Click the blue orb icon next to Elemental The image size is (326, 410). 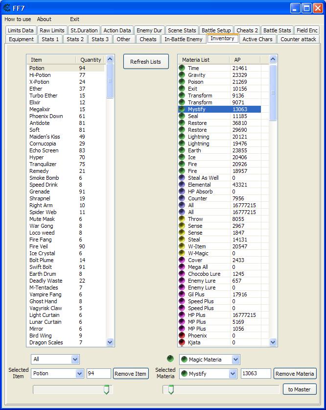[x=182, y=185]
